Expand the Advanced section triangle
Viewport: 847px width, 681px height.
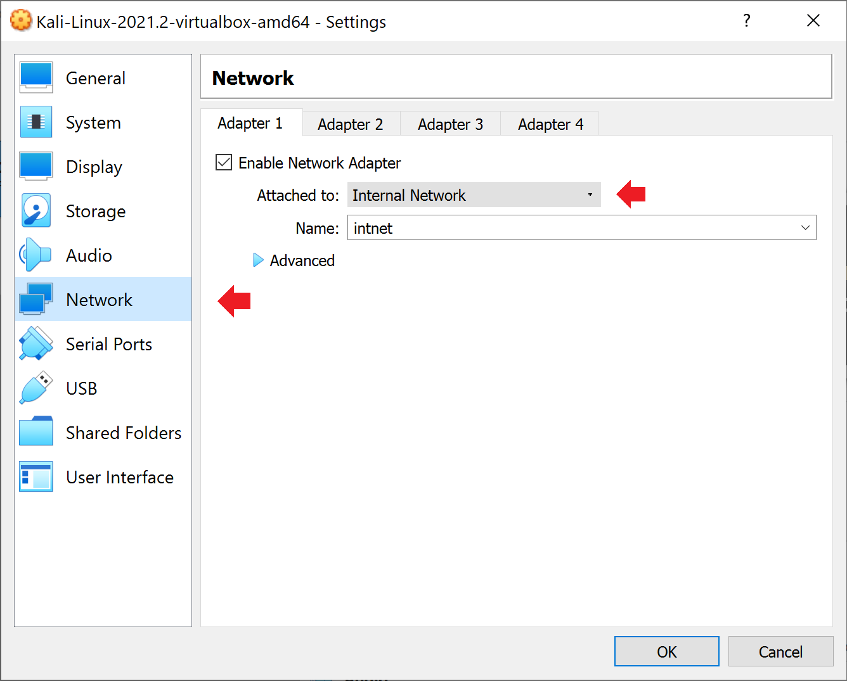(x=258, y=260)
